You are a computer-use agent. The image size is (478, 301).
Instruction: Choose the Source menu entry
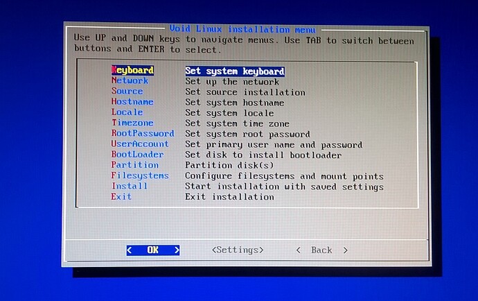(x=127, y=91)
